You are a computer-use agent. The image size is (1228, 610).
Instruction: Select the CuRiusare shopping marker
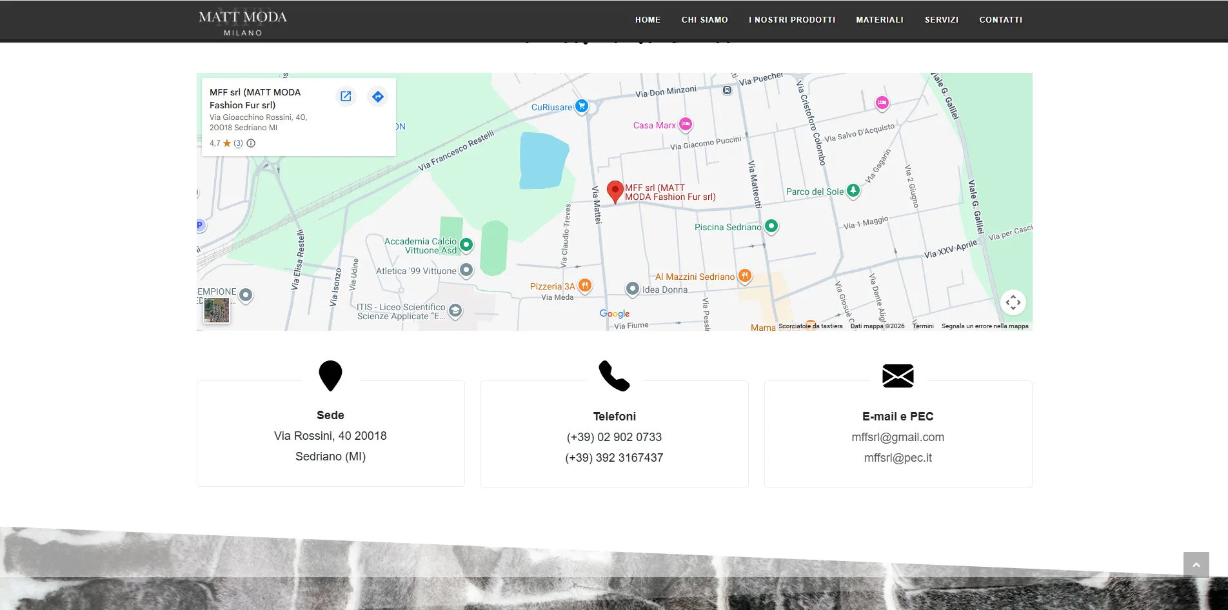pyautogui.click(x=582, y=106)
